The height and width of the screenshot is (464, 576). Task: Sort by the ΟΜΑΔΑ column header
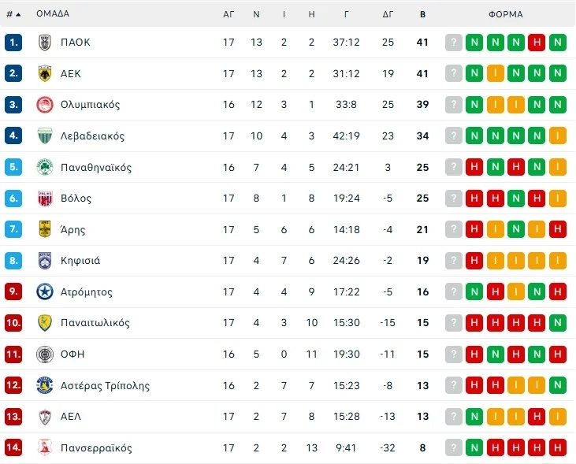pos(53,14)
